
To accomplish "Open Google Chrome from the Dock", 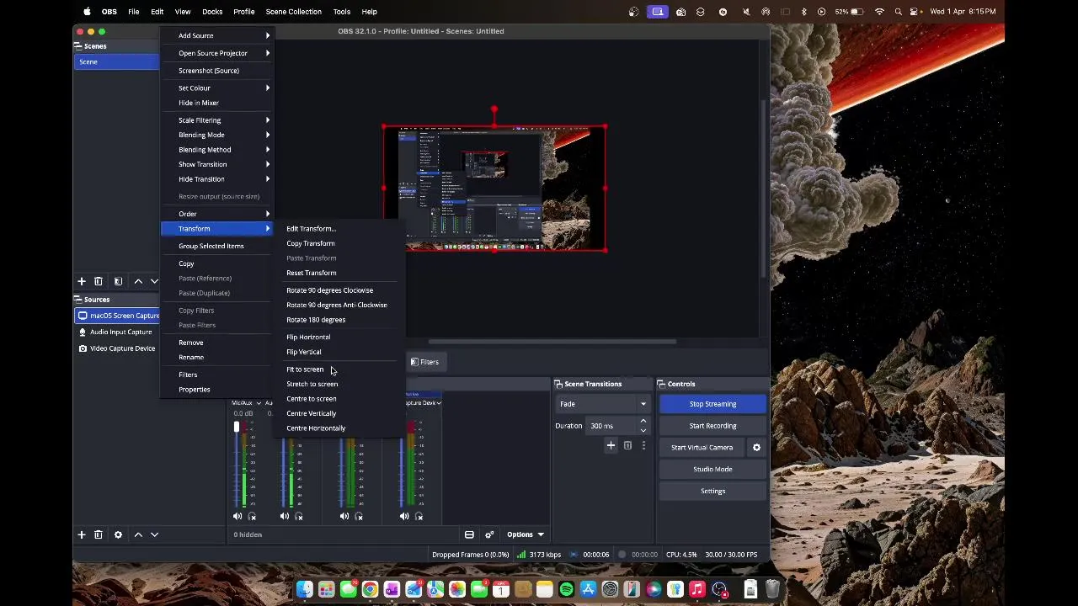I will click(370, 590).
